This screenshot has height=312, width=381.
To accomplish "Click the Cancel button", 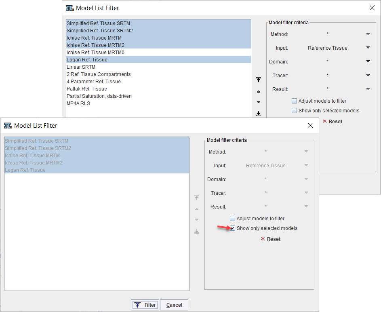I will tap(174, 305).
